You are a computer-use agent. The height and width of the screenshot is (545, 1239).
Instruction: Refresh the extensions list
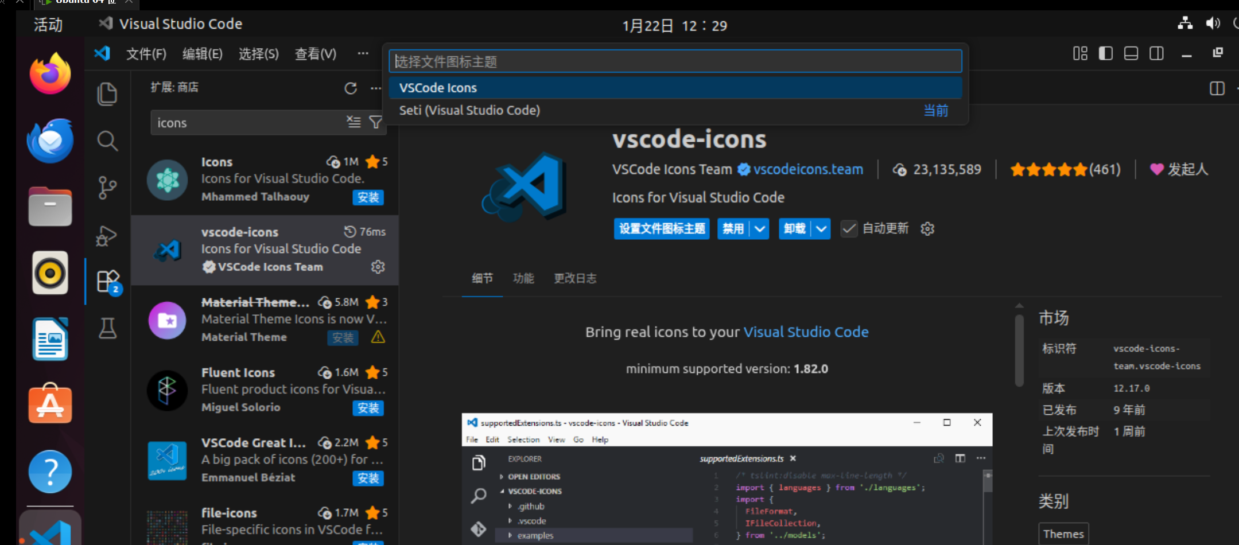(351, 88)
